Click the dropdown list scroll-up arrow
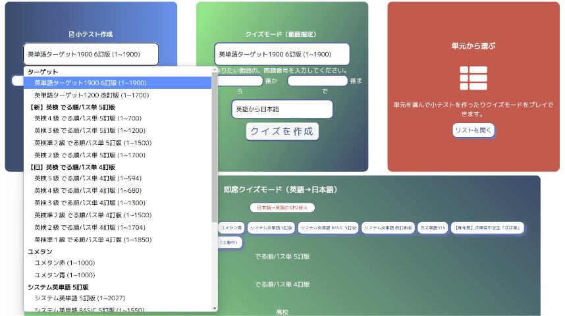Image resolution: width=565 pixels, height=316 pixels. pyautogui.click(x=215, y=70)
